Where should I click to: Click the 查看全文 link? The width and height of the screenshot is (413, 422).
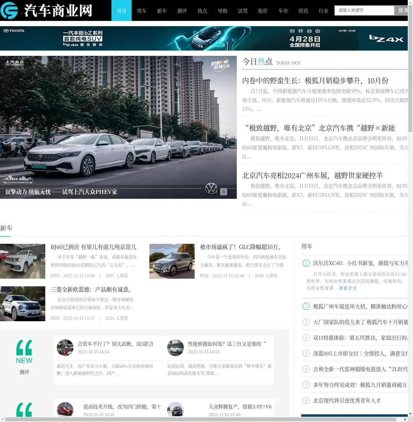[x=348, y=288]
